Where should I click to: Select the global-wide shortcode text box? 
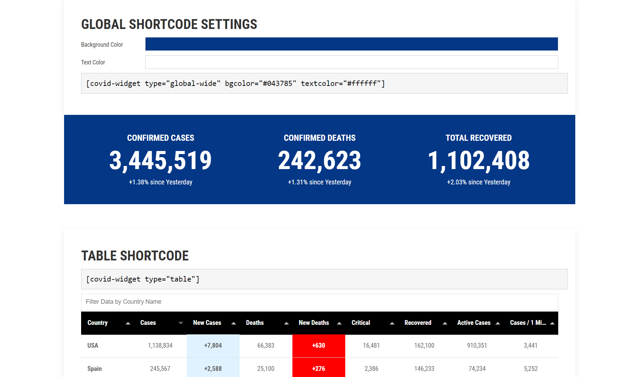[324, 84]
